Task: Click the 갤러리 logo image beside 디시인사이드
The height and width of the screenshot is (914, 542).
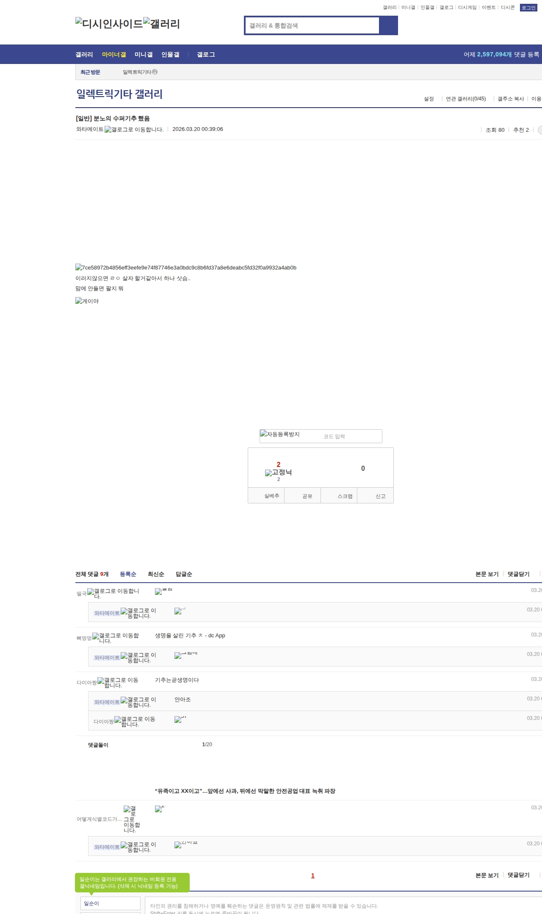Action: [x=162, y=24]
